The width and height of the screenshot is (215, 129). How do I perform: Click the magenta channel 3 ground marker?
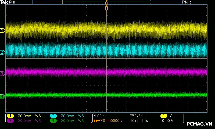pos(3,74)
